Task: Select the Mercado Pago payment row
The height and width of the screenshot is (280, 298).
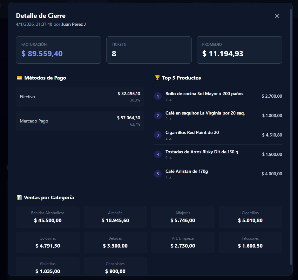Action: click(80, 121)
